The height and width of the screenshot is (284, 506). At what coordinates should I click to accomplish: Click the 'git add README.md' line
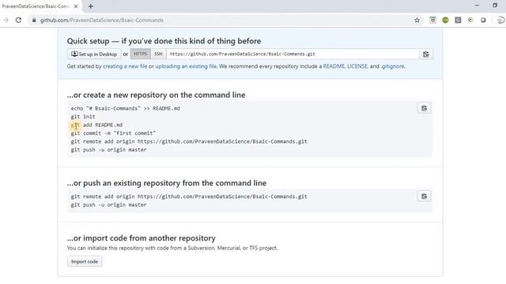(96, 125)
